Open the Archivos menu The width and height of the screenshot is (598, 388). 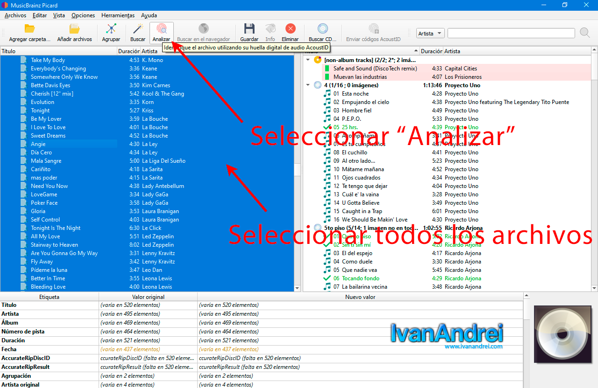click(x=15, y=15)
